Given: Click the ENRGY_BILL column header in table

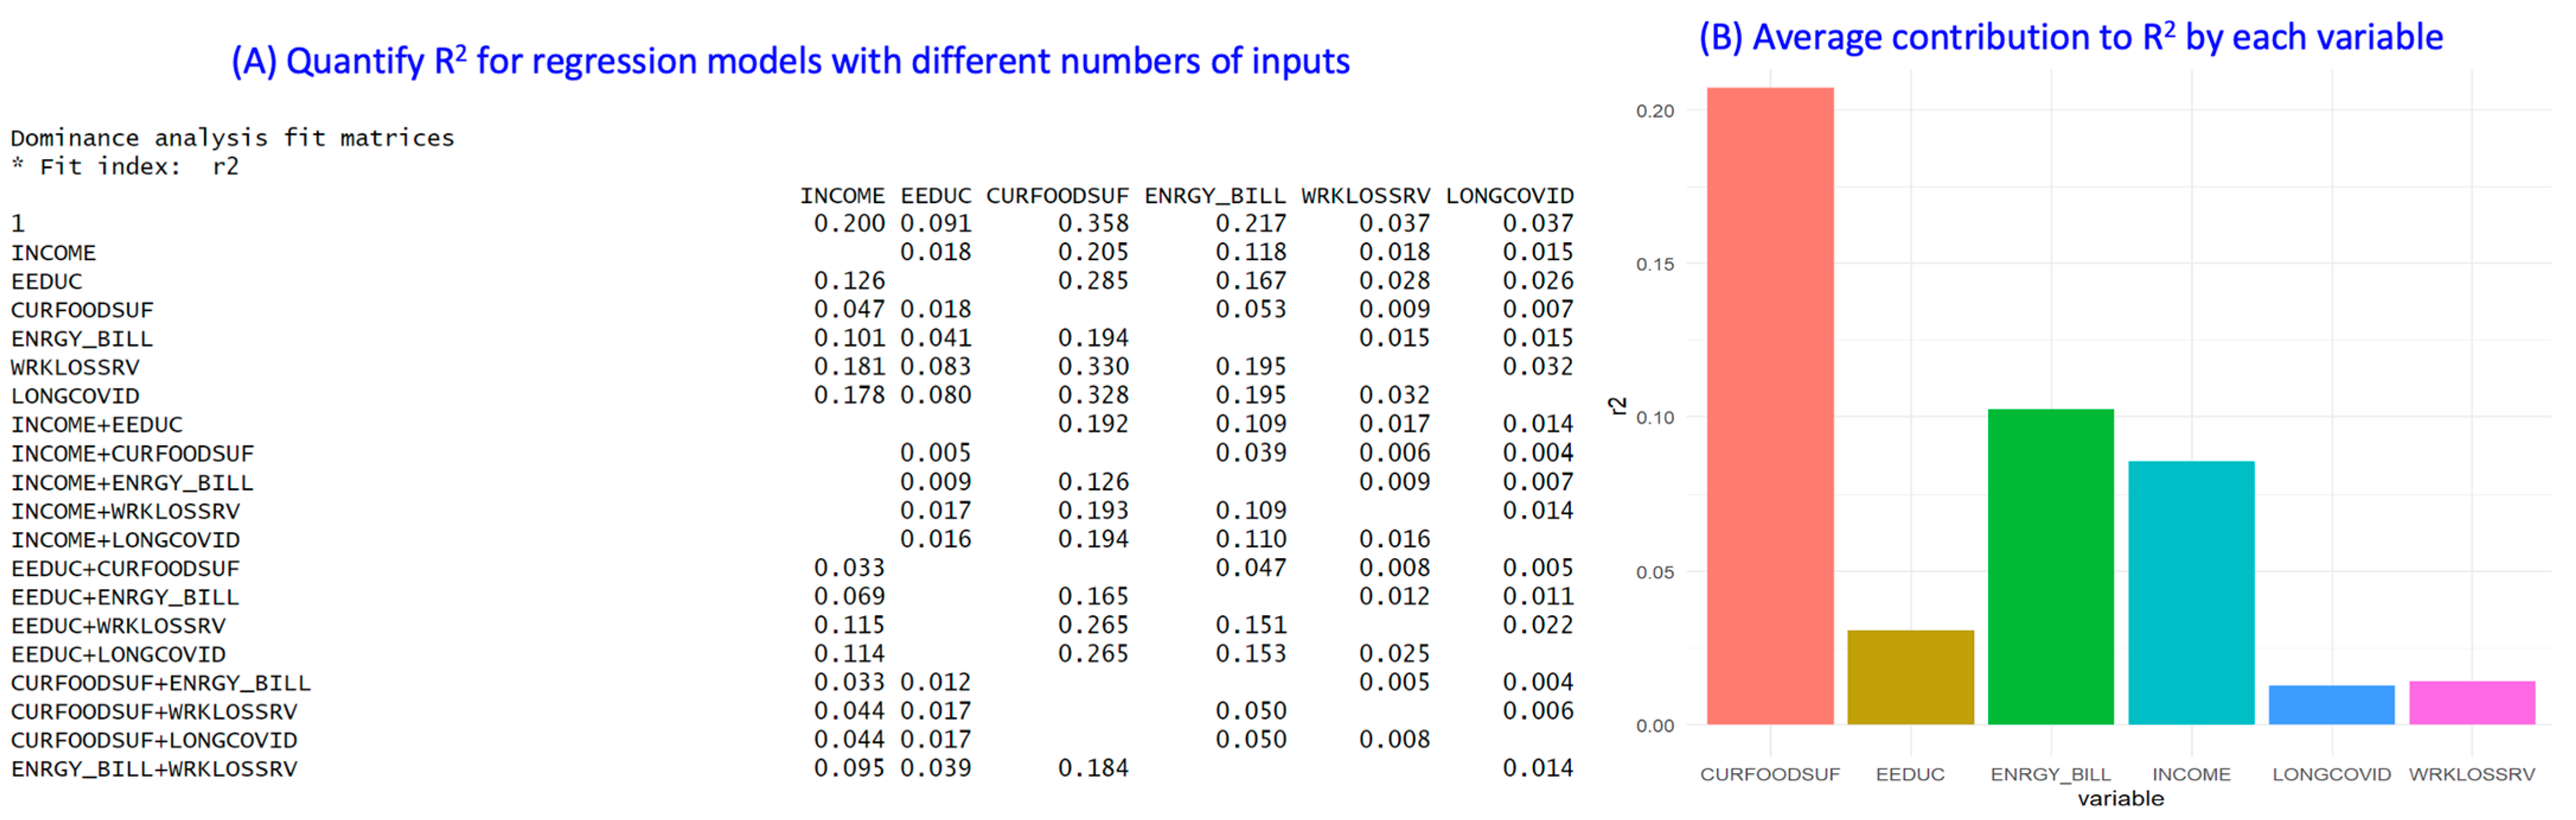Looking at the screenshot, I should (1214, 195).
